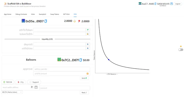Select the DEX tab
Image resolution: width=184 pixels, height=97 pixels.
[x=75, y=14]
